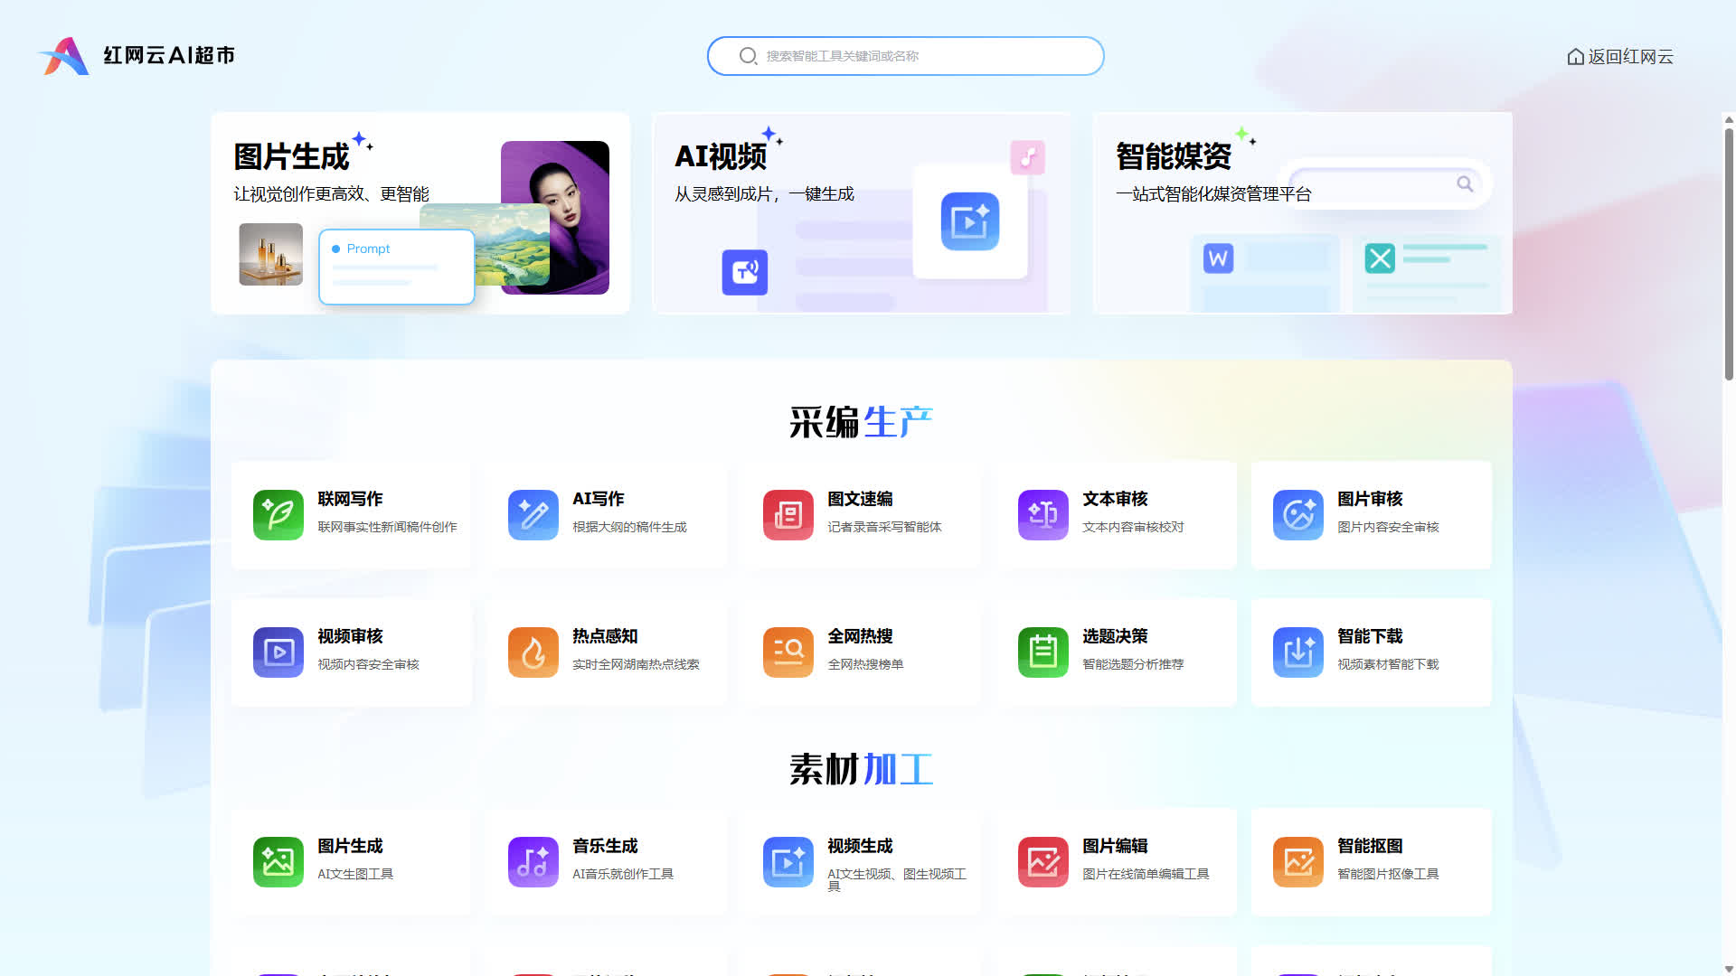
Task: Open the AI视频 banner card
Action: [861, 213]
